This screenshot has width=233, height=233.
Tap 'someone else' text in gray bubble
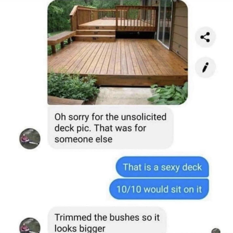[83, 139]
